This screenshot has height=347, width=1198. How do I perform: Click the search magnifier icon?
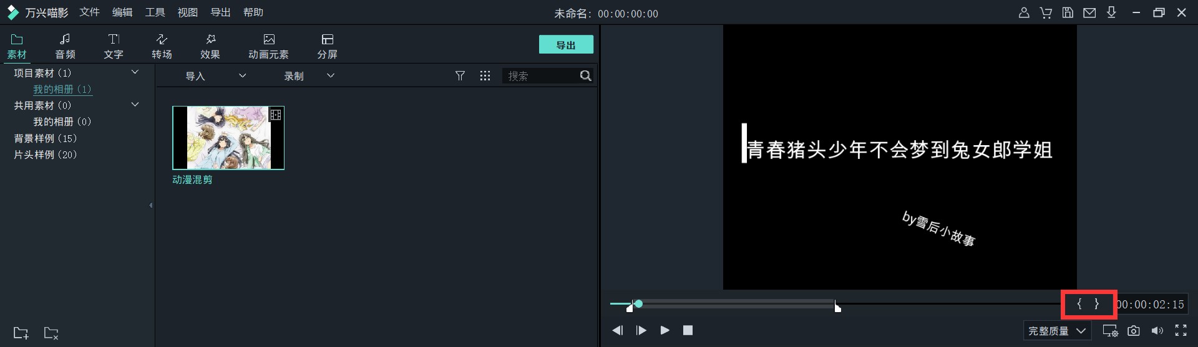[585, 76]
